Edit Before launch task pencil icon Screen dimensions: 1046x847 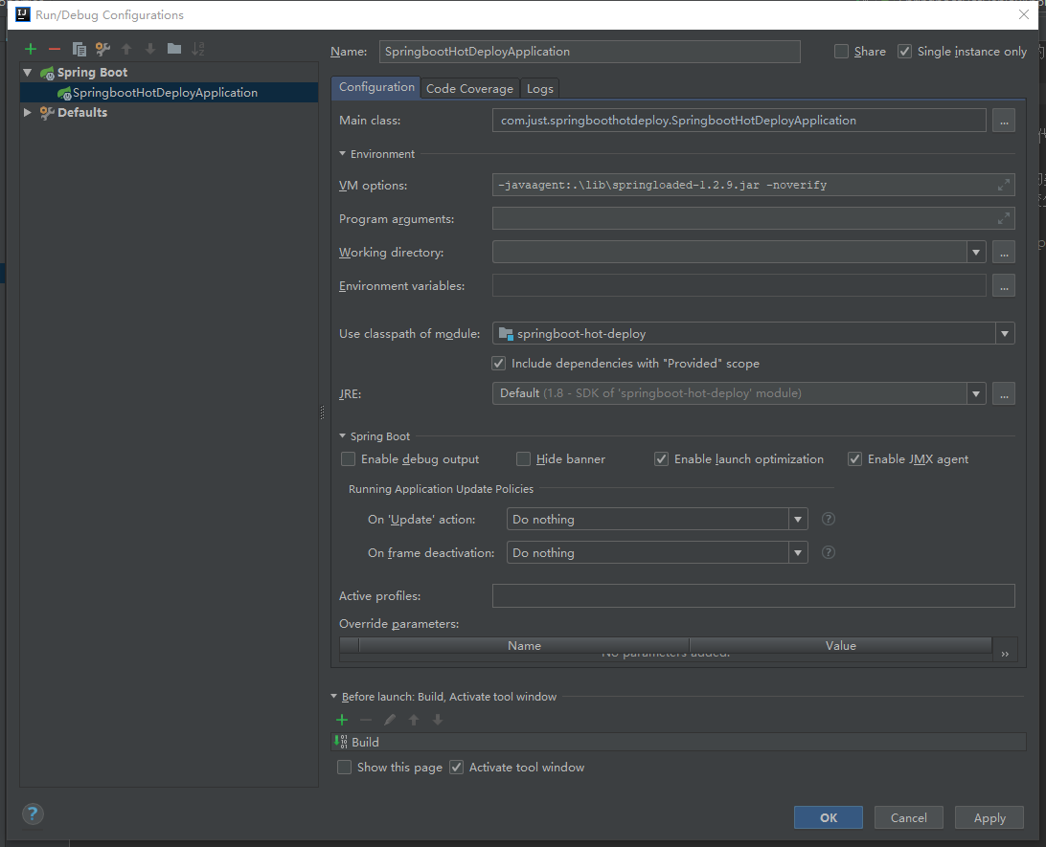pyautogui.click(x=390, y=720)
